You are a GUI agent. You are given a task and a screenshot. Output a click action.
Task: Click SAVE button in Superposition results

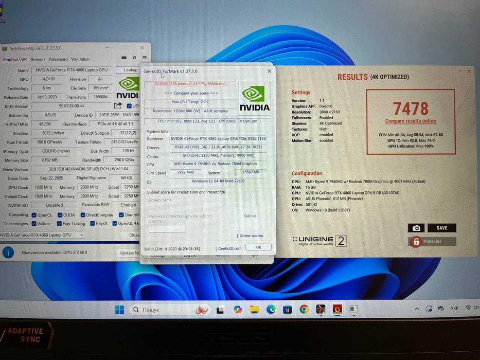(x=442, y=228)
